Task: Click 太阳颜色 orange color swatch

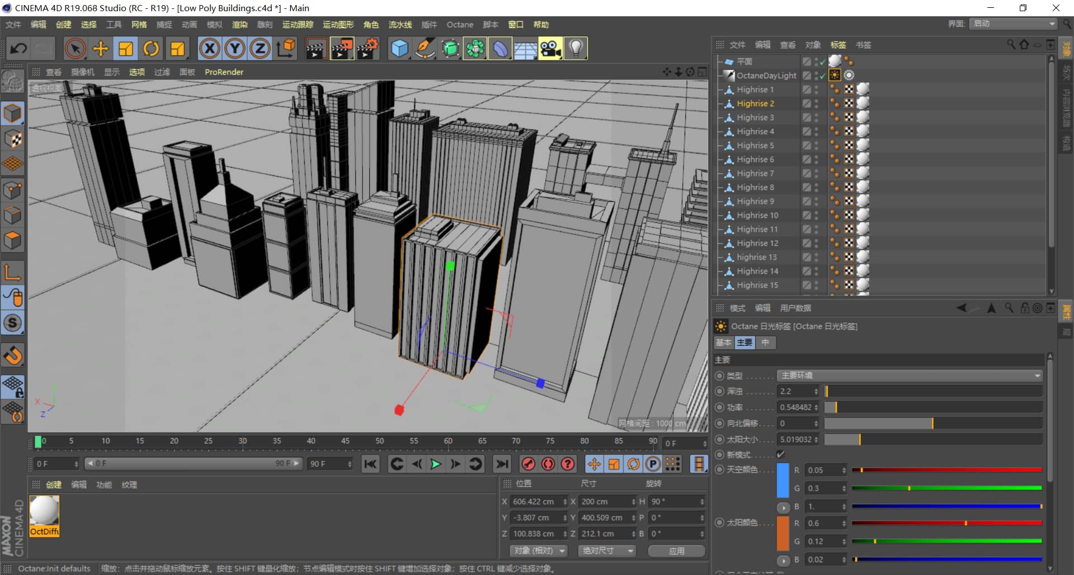Action: click(783, 533)
